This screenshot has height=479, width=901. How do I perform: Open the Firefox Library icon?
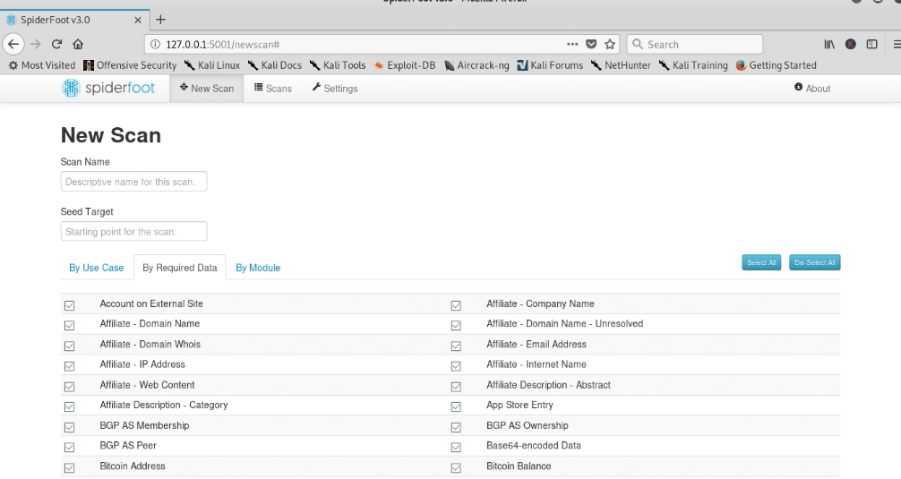click(829, 44)
